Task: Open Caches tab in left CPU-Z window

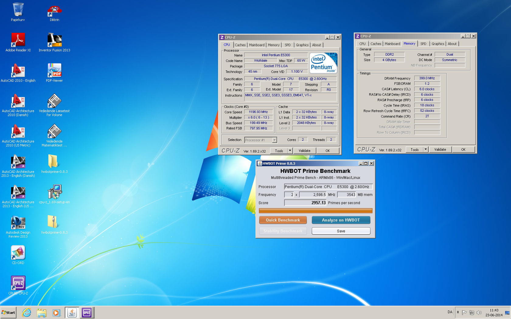Action: point(240,45)
